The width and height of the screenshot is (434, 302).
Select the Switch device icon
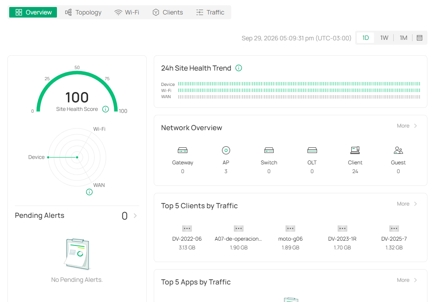pyautogui.click(x=269, y=150)
